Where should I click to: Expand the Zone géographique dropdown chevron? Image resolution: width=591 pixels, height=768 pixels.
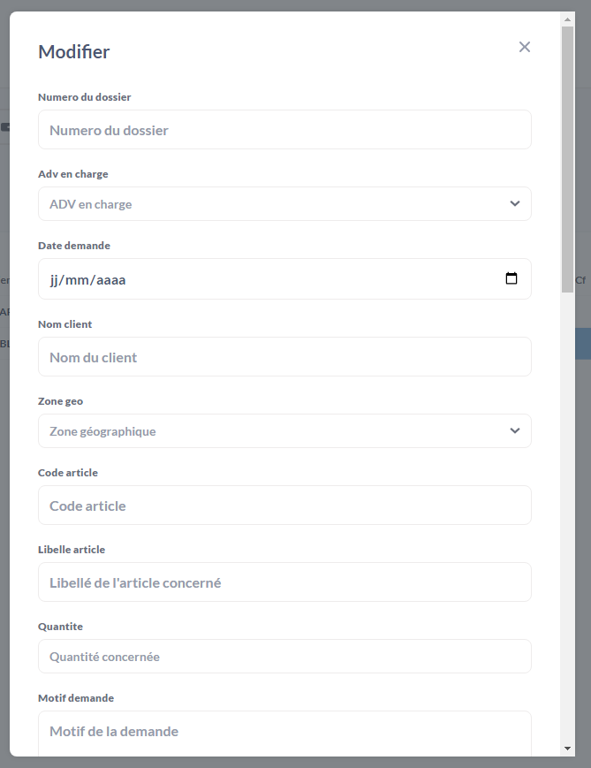pyautogui.click(x=515, y=430)
